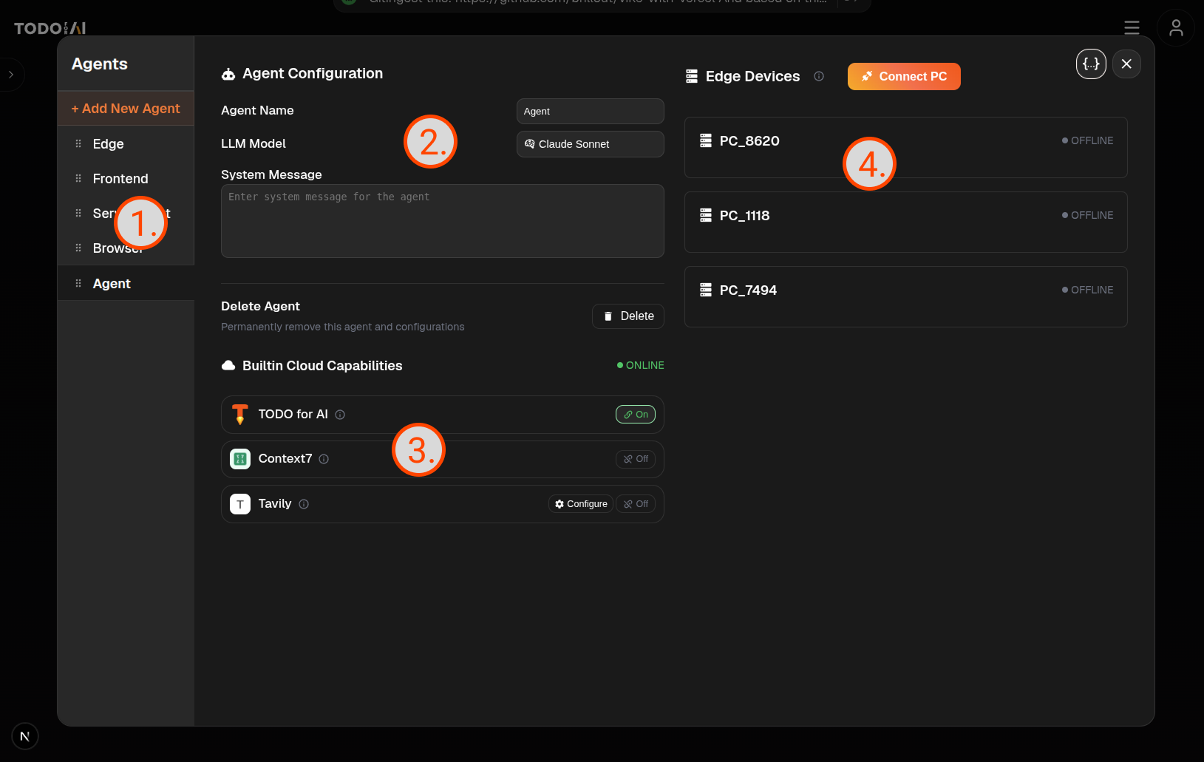Enable the Tavily capability toggle

635,504
